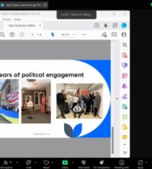Viewport: 152px width, 169px height.
Task: Select the Acrobat arrow selection tool
Action: [x=53, y=35]
